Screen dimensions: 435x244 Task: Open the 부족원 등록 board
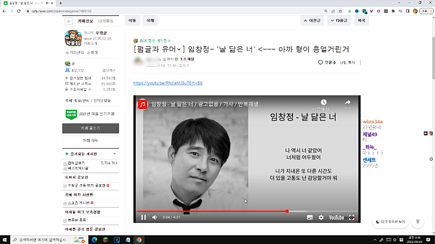(x=77, y=220)
